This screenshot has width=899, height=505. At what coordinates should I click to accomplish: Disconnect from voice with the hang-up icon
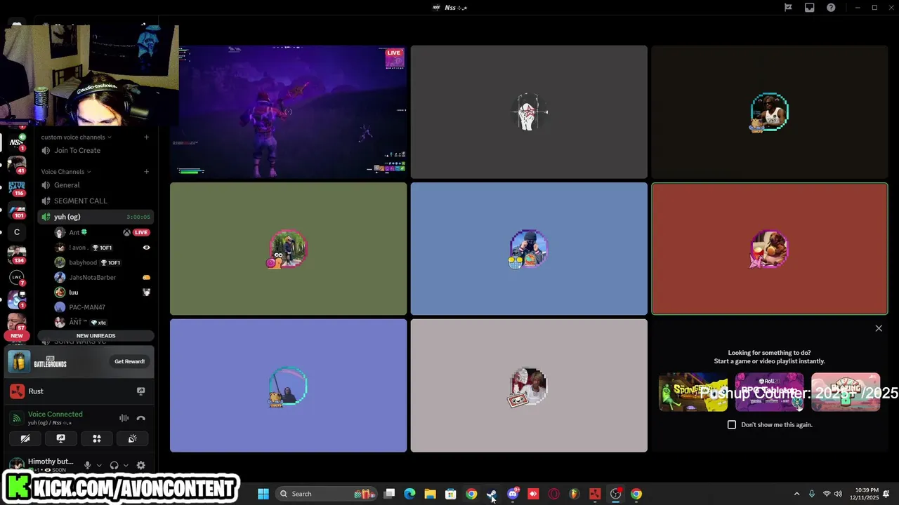coord(141,418)
